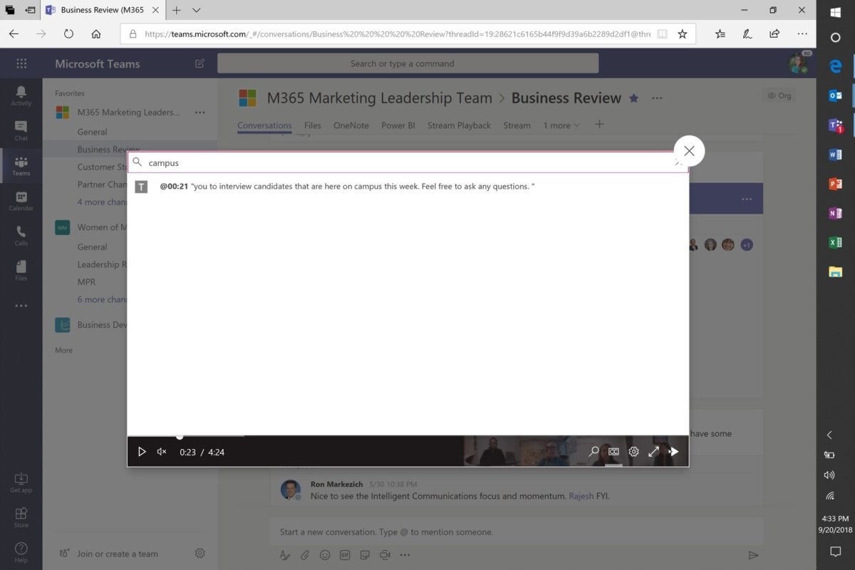Select the MPR channel
The height and width of the screenshot is (570, 855).
86,282
